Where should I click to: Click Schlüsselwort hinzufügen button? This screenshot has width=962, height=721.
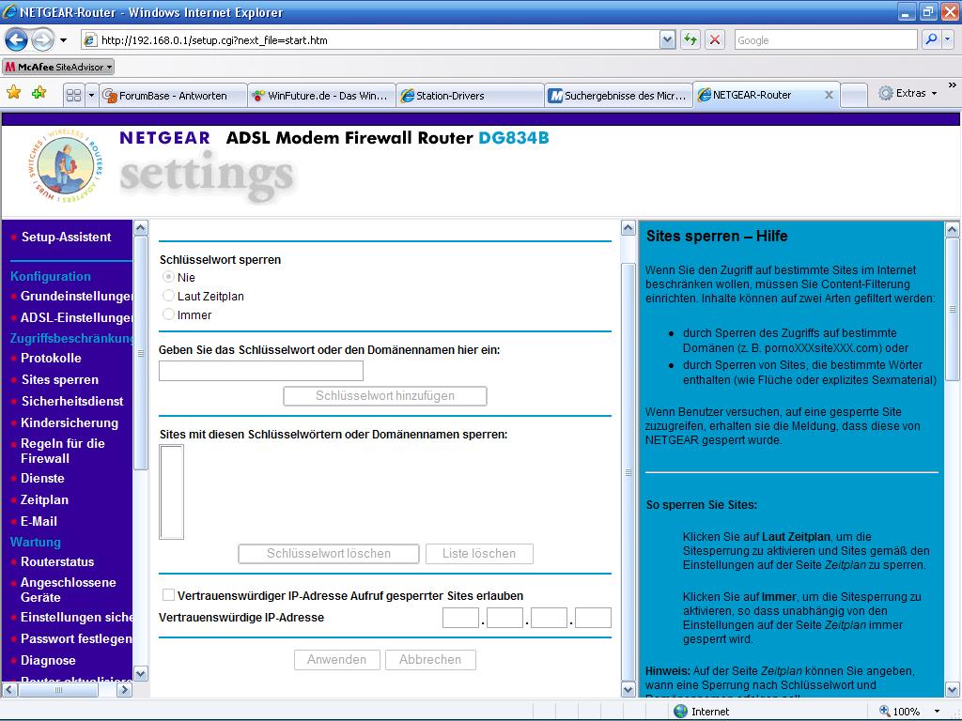pos(384,396)
